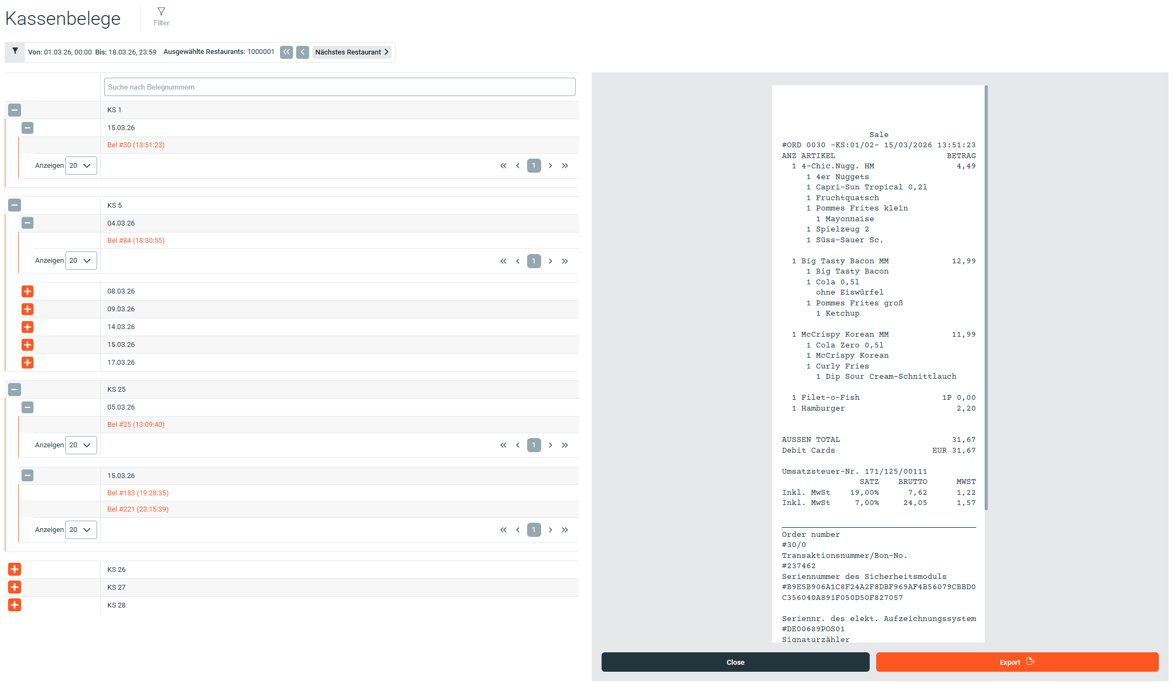Collapse the KS 1 register group

click(15, 110)
